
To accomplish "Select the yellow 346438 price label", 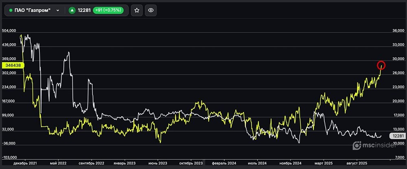I will click(x=13, y=65).
